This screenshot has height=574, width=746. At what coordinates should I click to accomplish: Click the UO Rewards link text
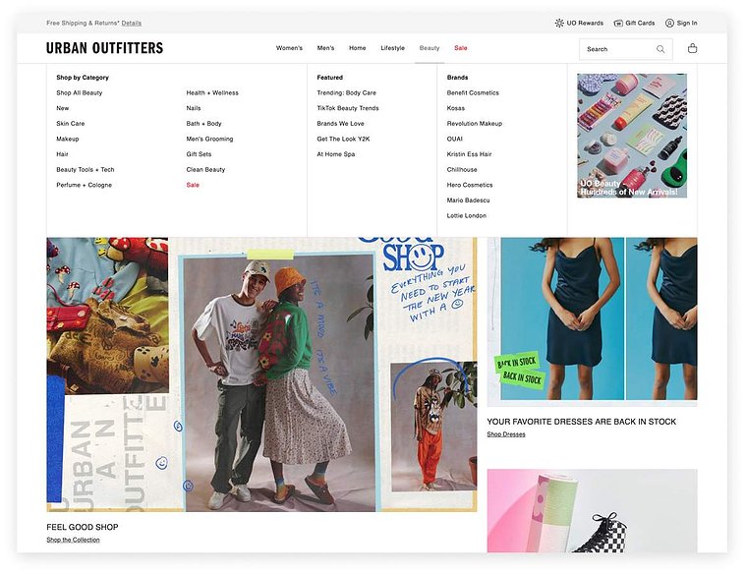coord(585,23)
